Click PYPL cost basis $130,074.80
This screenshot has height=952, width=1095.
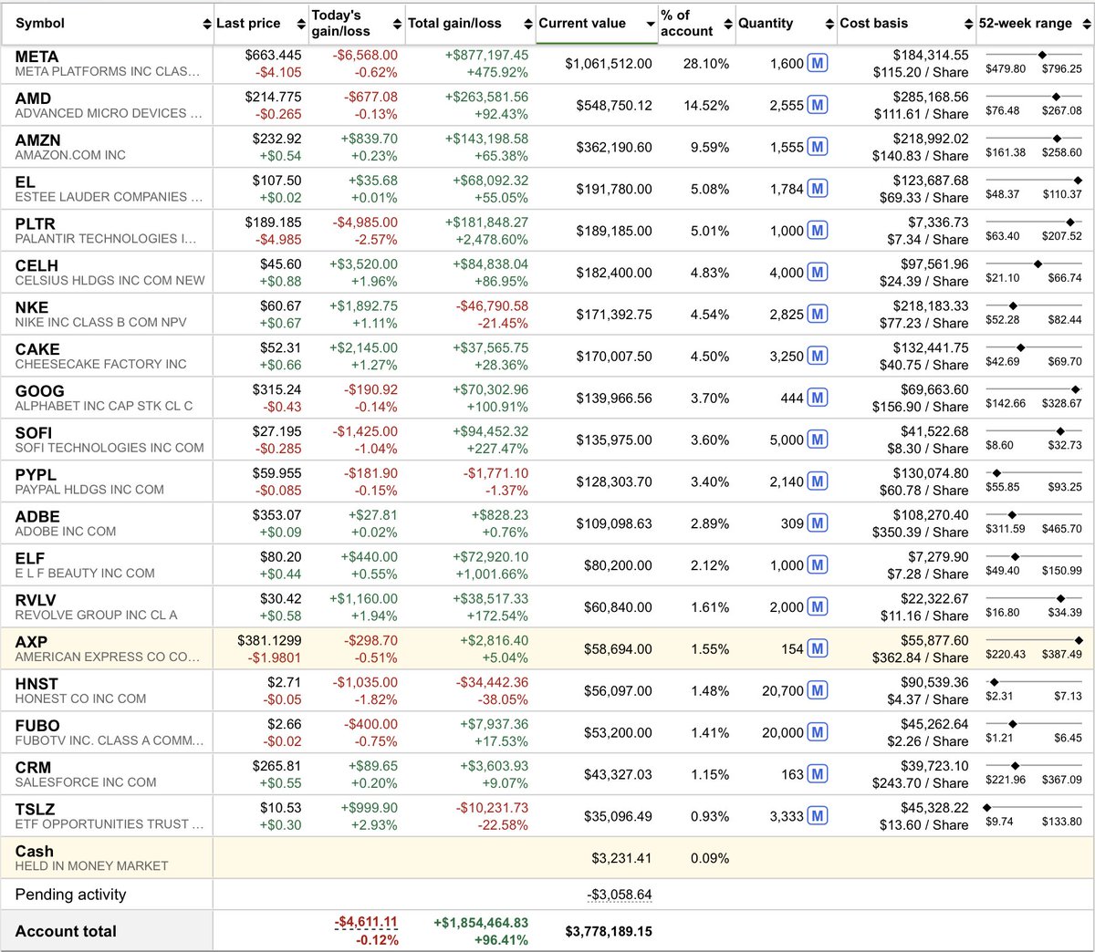tap(931, 473)
